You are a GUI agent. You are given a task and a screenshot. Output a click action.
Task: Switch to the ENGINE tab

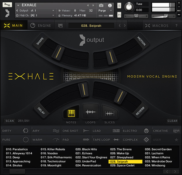pos(41,25)
